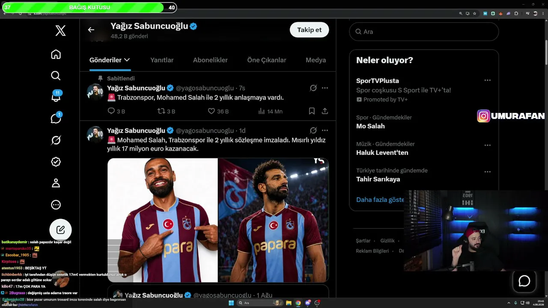The image size is (548, 308).
Task: Switch to the Medya tab
Action: tap(316, 60)
